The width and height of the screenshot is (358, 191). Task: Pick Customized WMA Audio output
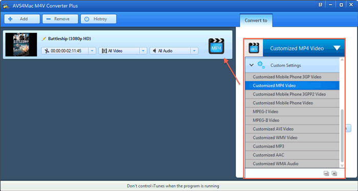[292, 163]
